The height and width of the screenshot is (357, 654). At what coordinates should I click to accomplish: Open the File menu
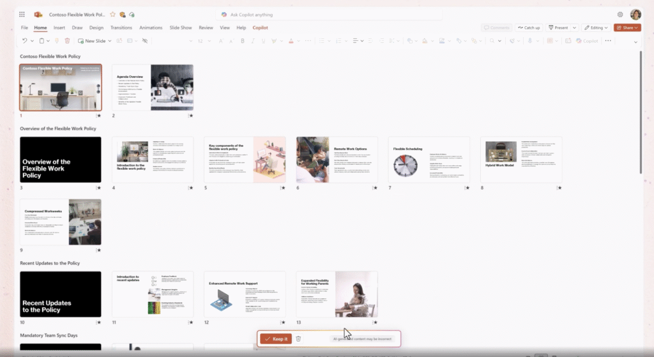25,27
